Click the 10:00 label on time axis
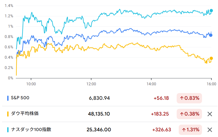Screen dimensions: 218x137 pyautogui.click(x=31, y=84)
